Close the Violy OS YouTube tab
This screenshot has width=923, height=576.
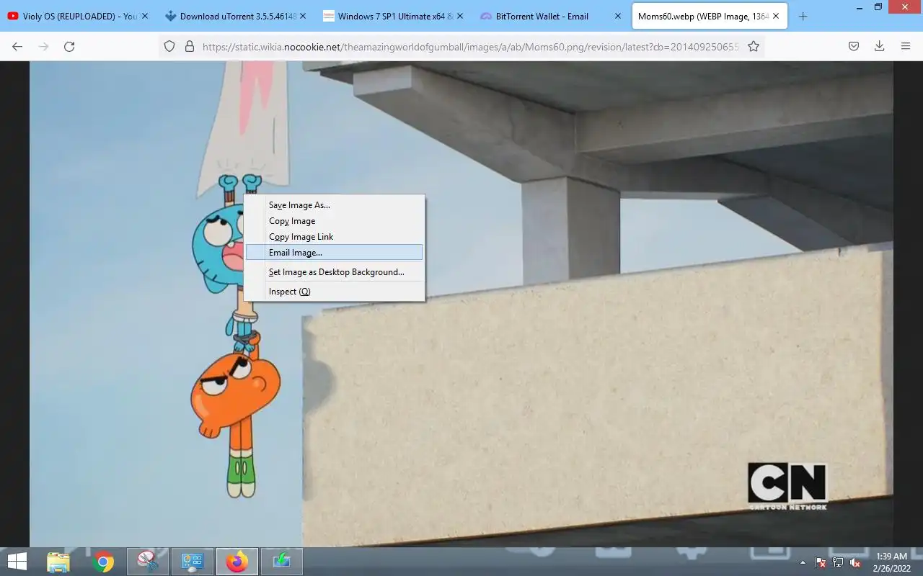click(x=145, y=16)
